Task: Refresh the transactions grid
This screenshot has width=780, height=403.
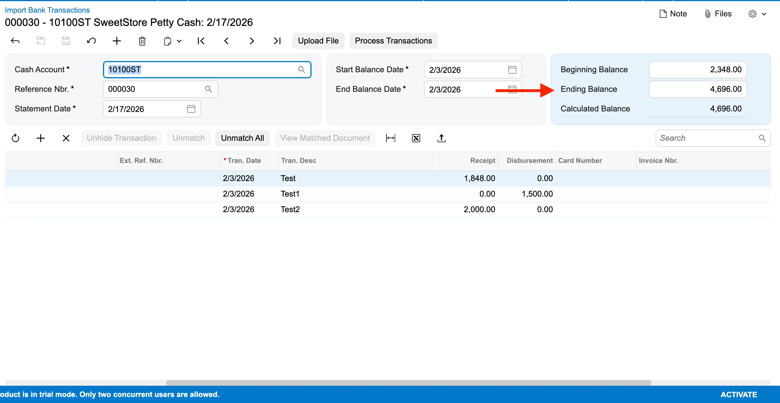Action: 16,138
